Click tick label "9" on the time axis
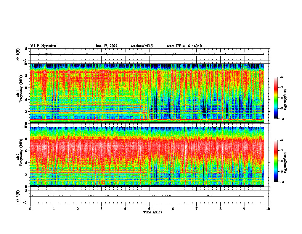The image size is (302, 234). point(244,209)
